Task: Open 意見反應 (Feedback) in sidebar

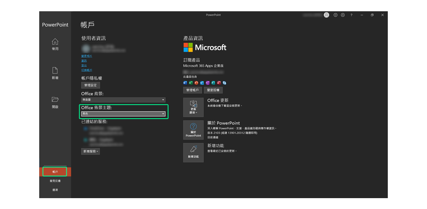Action: [x=55, y=181]
